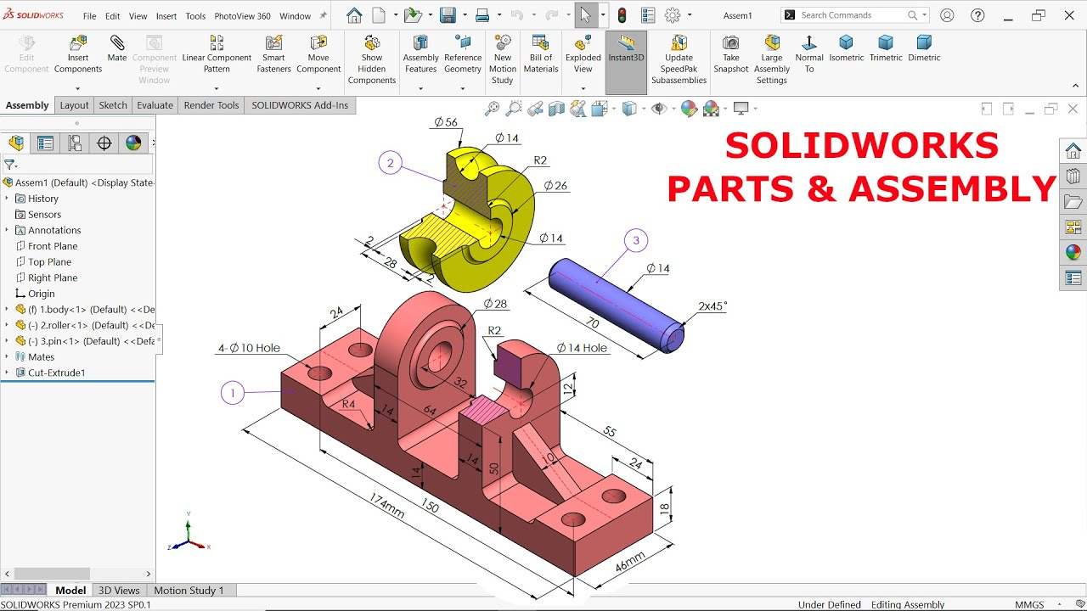Click Update SpeedPak Subassemblies
The height and width of the screenshot is (611, 1087).
(679, 60)
